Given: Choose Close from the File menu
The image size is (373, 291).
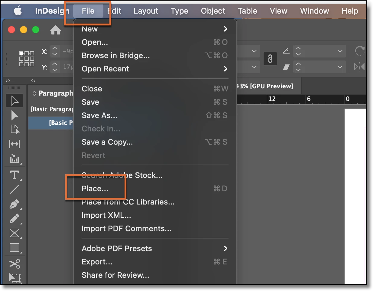Looking at the screenshot, I should pos(155,89).
